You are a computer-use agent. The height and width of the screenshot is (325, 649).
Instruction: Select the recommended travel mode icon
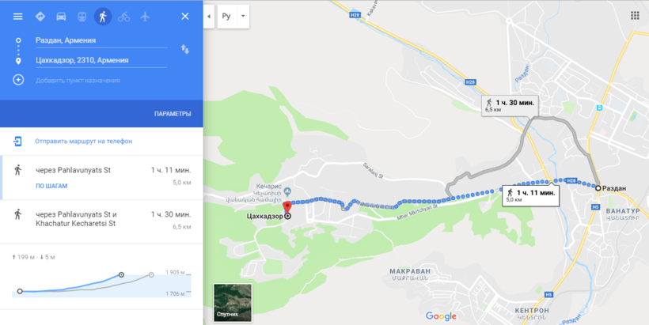[40, 17]
